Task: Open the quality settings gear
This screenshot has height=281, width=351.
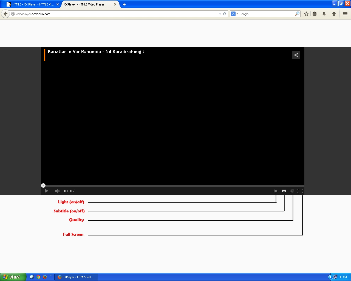Action: (x=292, y=191)
